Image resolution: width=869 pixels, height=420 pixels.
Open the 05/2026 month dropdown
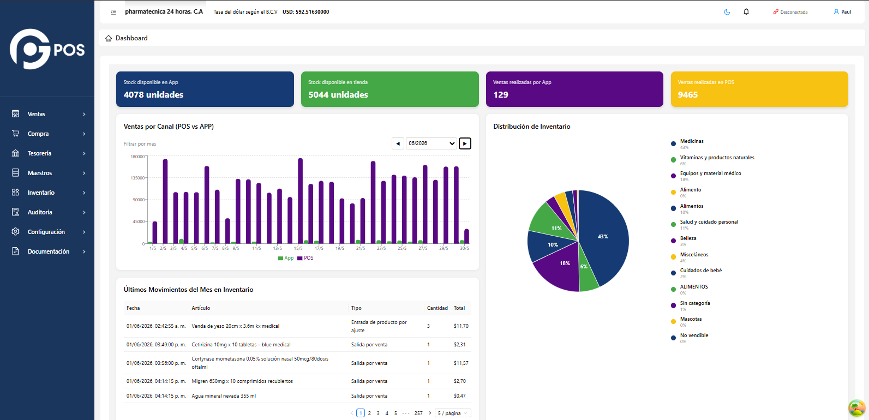pos(431,143)
